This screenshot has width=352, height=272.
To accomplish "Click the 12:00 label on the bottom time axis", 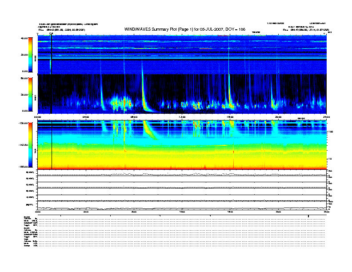I will coord(182,212).
